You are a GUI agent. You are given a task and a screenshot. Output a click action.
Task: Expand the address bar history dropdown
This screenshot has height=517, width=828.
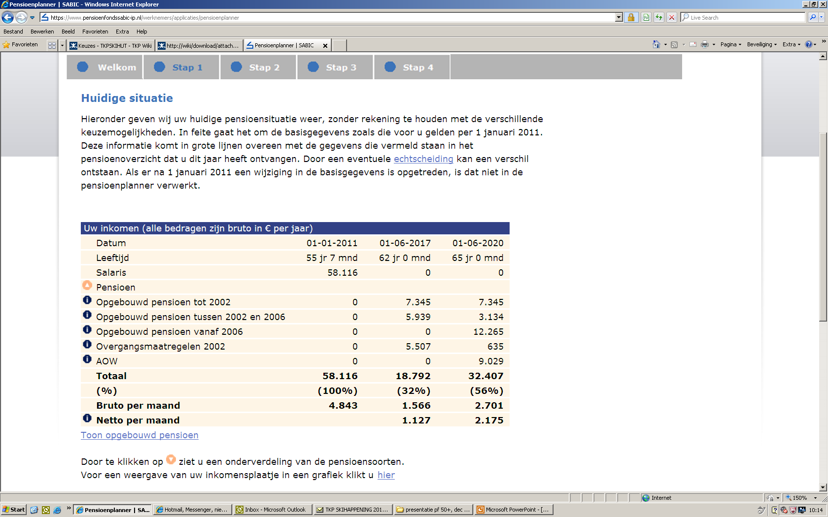[619, 18]
